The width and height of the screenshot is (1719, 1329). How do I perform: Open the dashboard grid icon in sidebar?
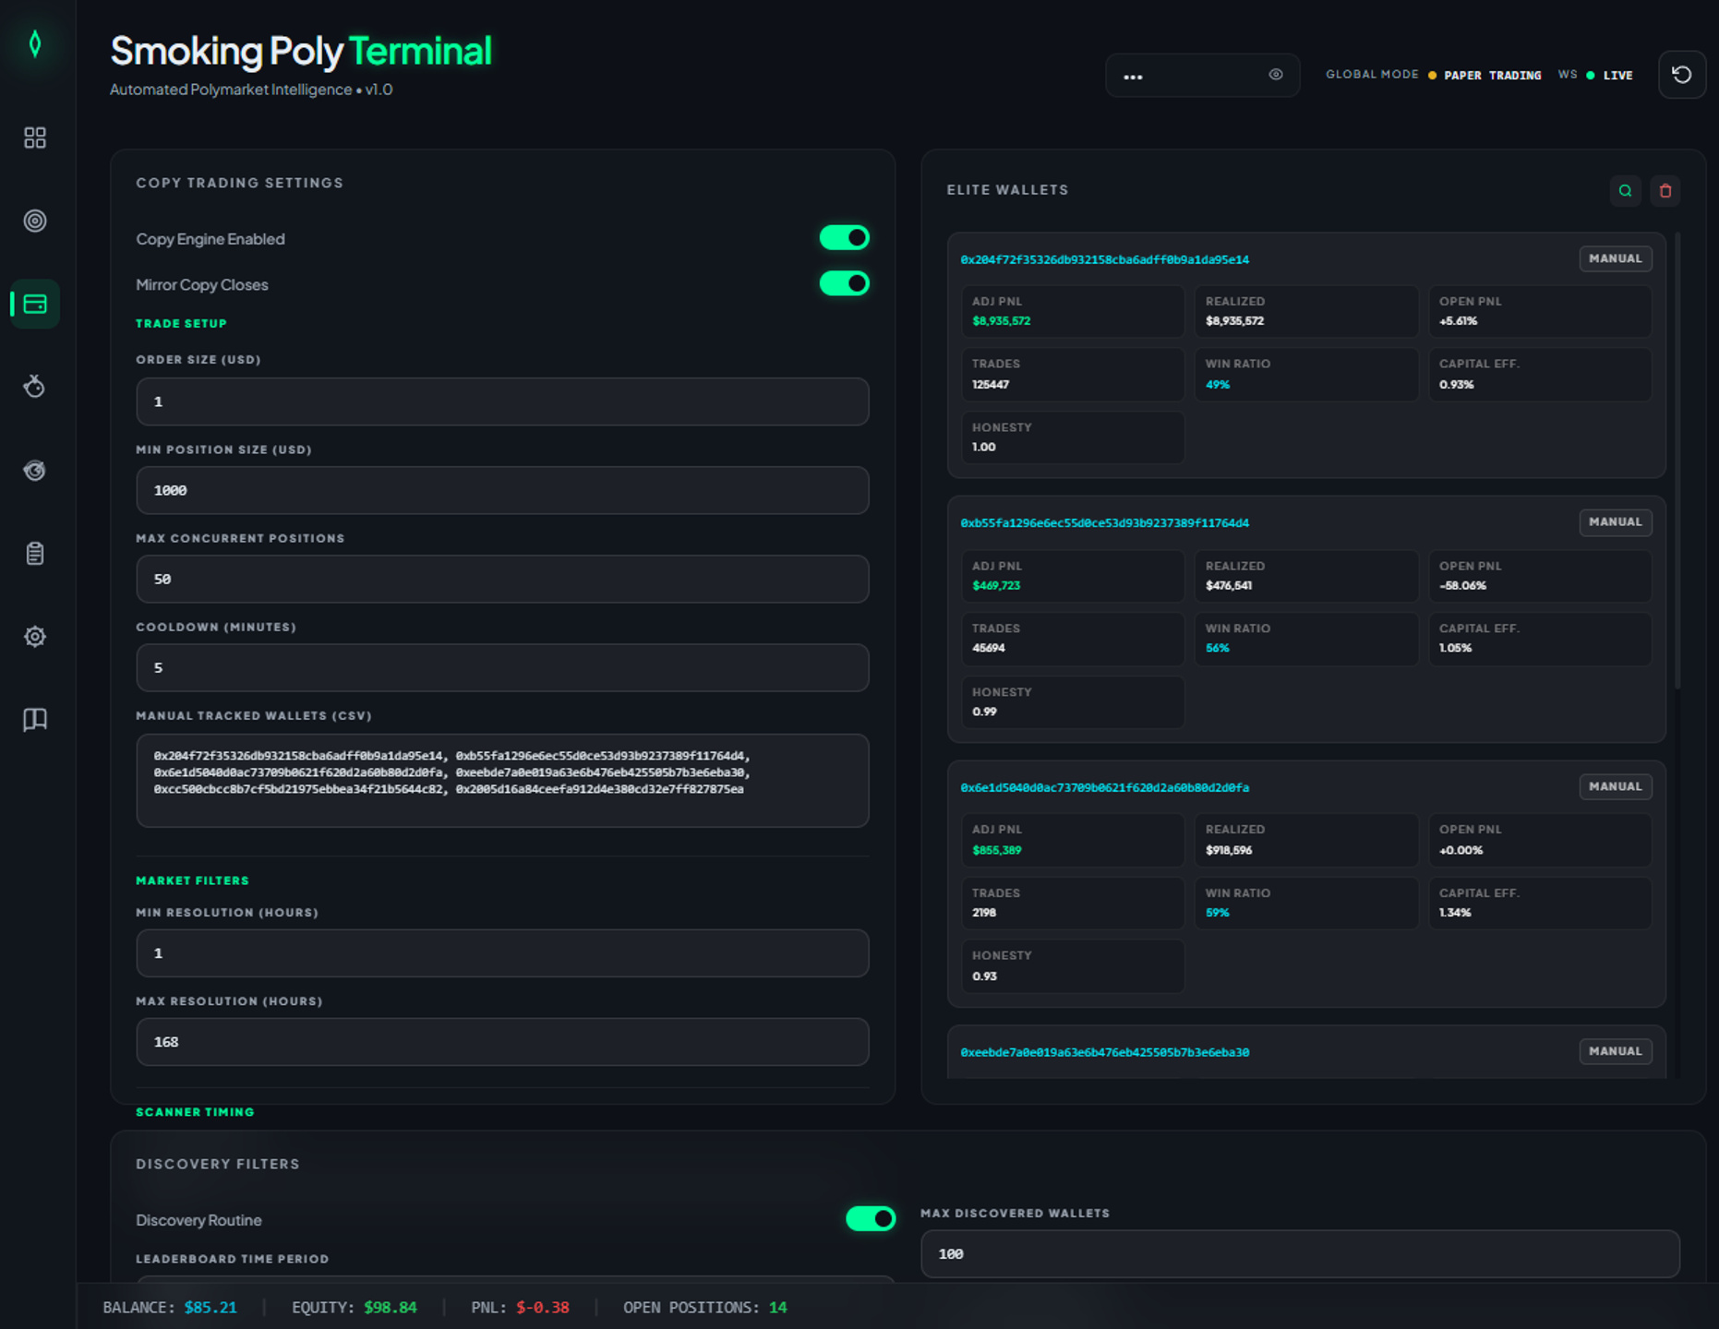35,138
